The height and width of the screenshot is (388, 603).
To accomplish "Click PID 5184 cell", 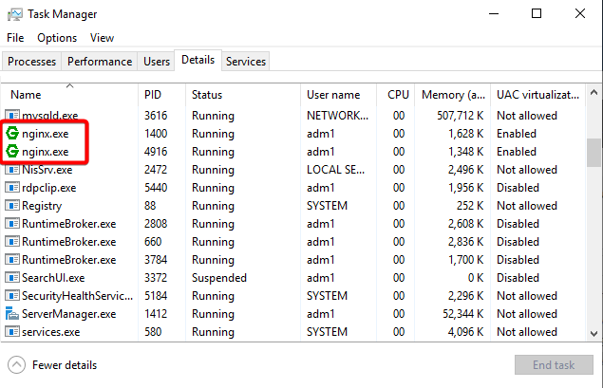I will (156, 296).
